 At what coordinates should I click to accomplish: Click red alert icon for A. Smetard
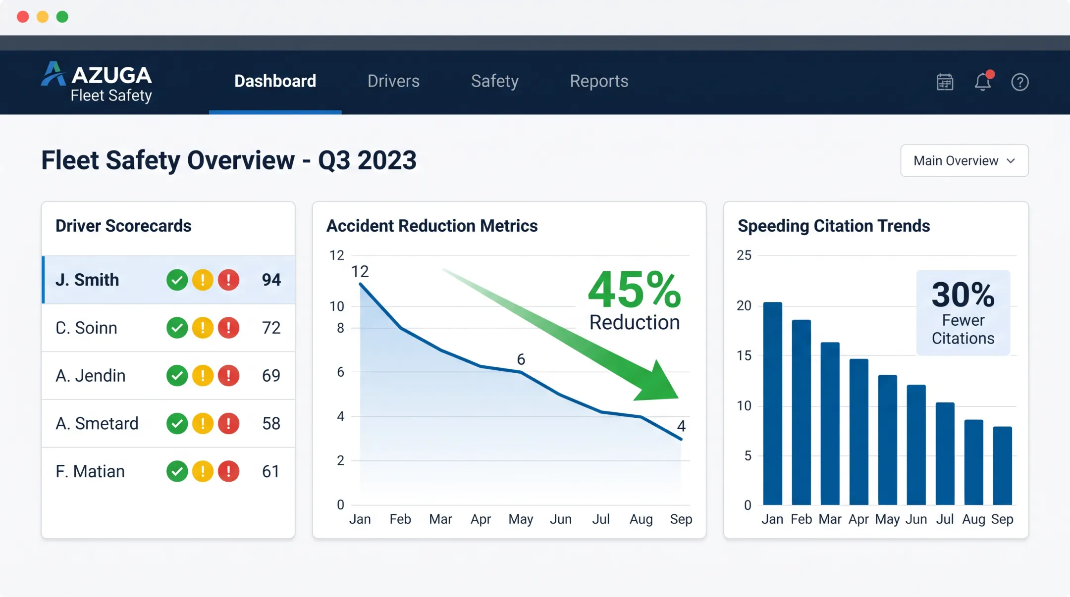click(228, 423)
